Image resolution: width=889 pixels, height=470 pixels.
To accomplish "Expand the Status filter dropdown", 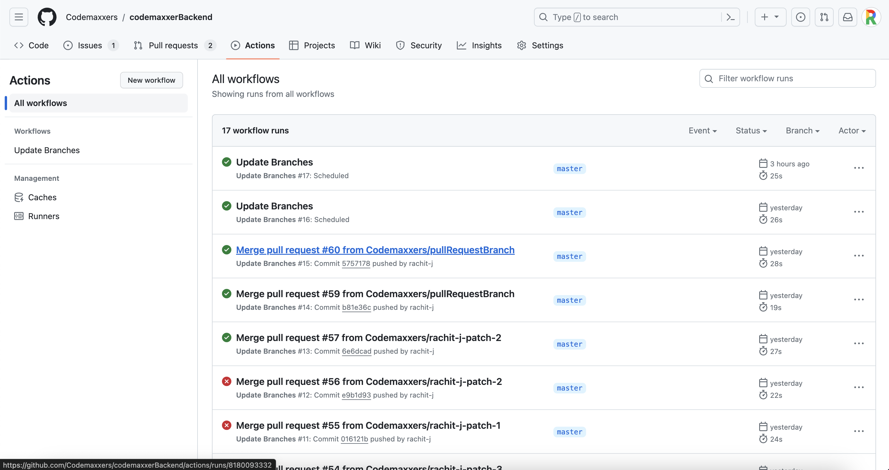I will coord(752,130).
